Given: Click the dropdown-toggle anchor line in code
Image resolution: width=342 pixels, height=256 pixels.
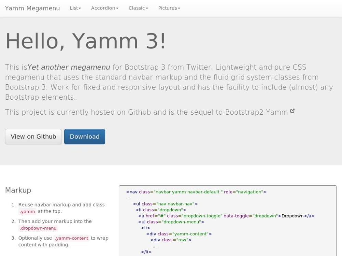Looking at the screenshot, I should (226, 216).
